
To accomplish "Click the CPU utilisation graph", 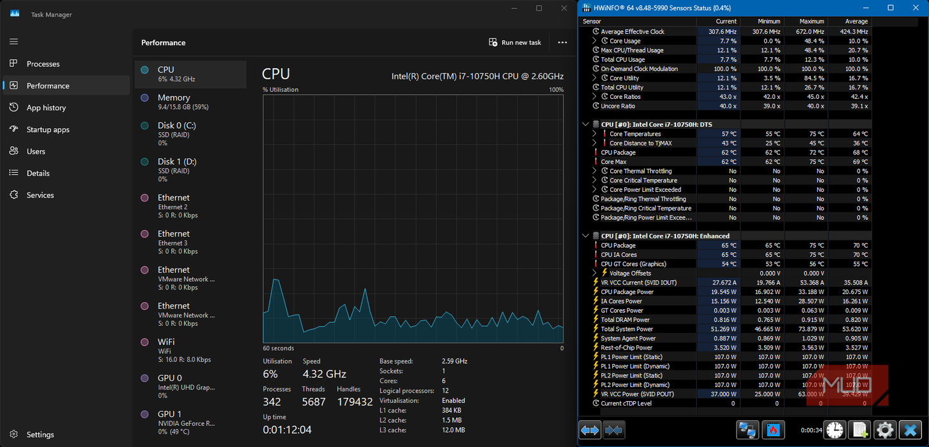I will click(x=413, y=219).
